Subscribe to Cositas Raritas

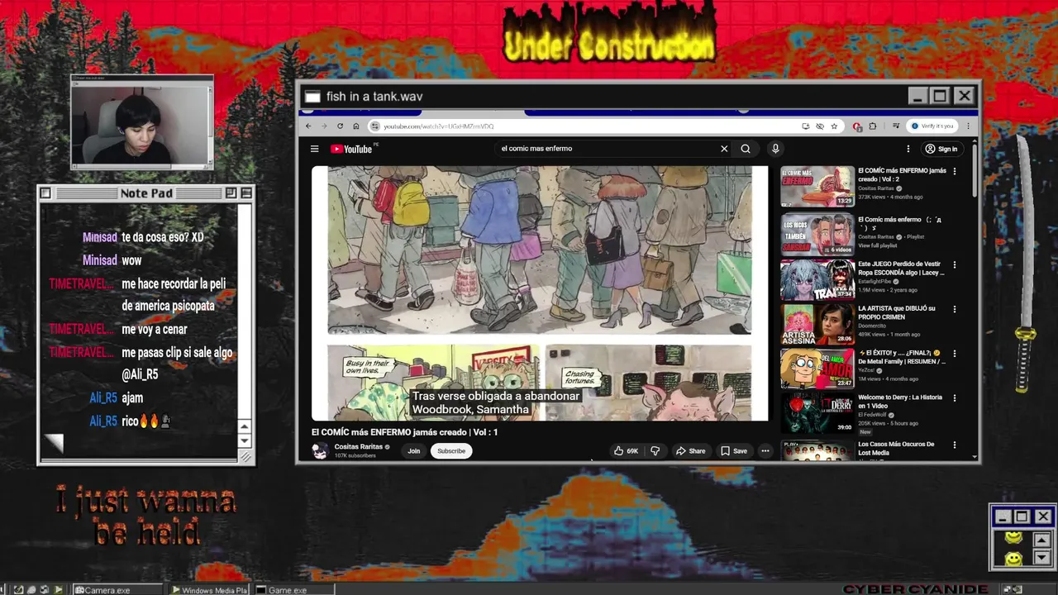coord(451,451)
